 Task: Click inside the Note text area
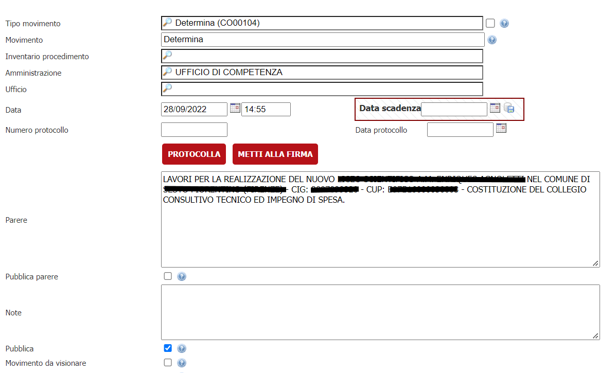(x=380, y=312)
